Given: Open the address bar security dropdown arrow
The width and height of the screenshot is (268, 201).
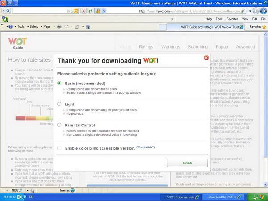Looking at the screenshot, I should pyautogui.click(x=104, y=11).
